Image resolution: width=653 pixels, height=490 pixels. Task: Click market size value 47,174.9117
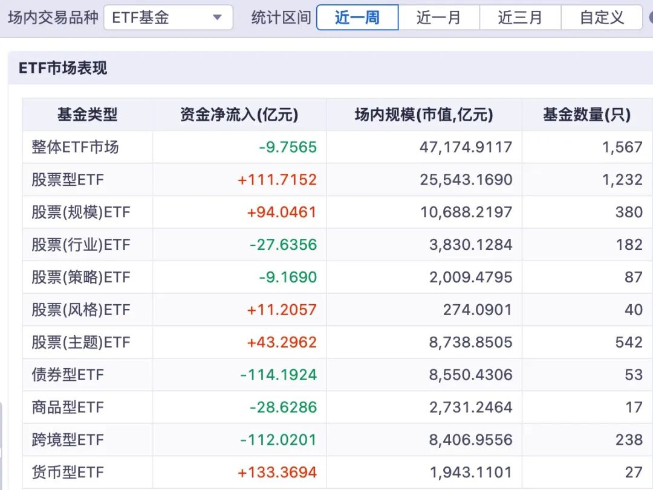466,147
